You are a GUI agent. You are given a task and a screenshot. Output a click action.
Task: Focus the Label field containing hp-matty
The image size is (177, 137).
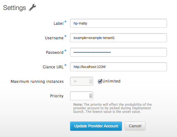[119, 23]
